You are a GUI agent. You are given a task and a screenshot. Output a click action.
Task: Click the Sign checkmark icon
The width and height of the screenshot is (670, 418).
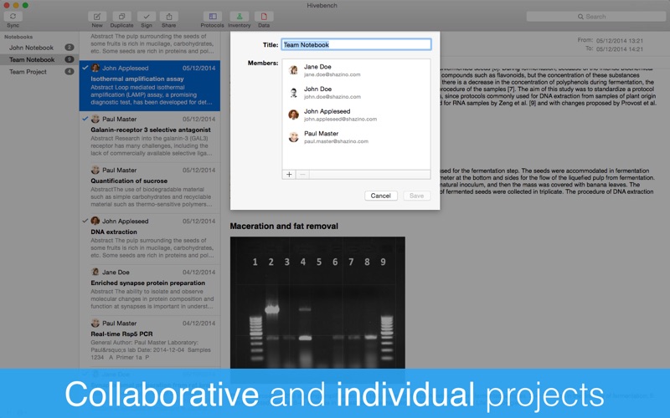click(146, 17)
